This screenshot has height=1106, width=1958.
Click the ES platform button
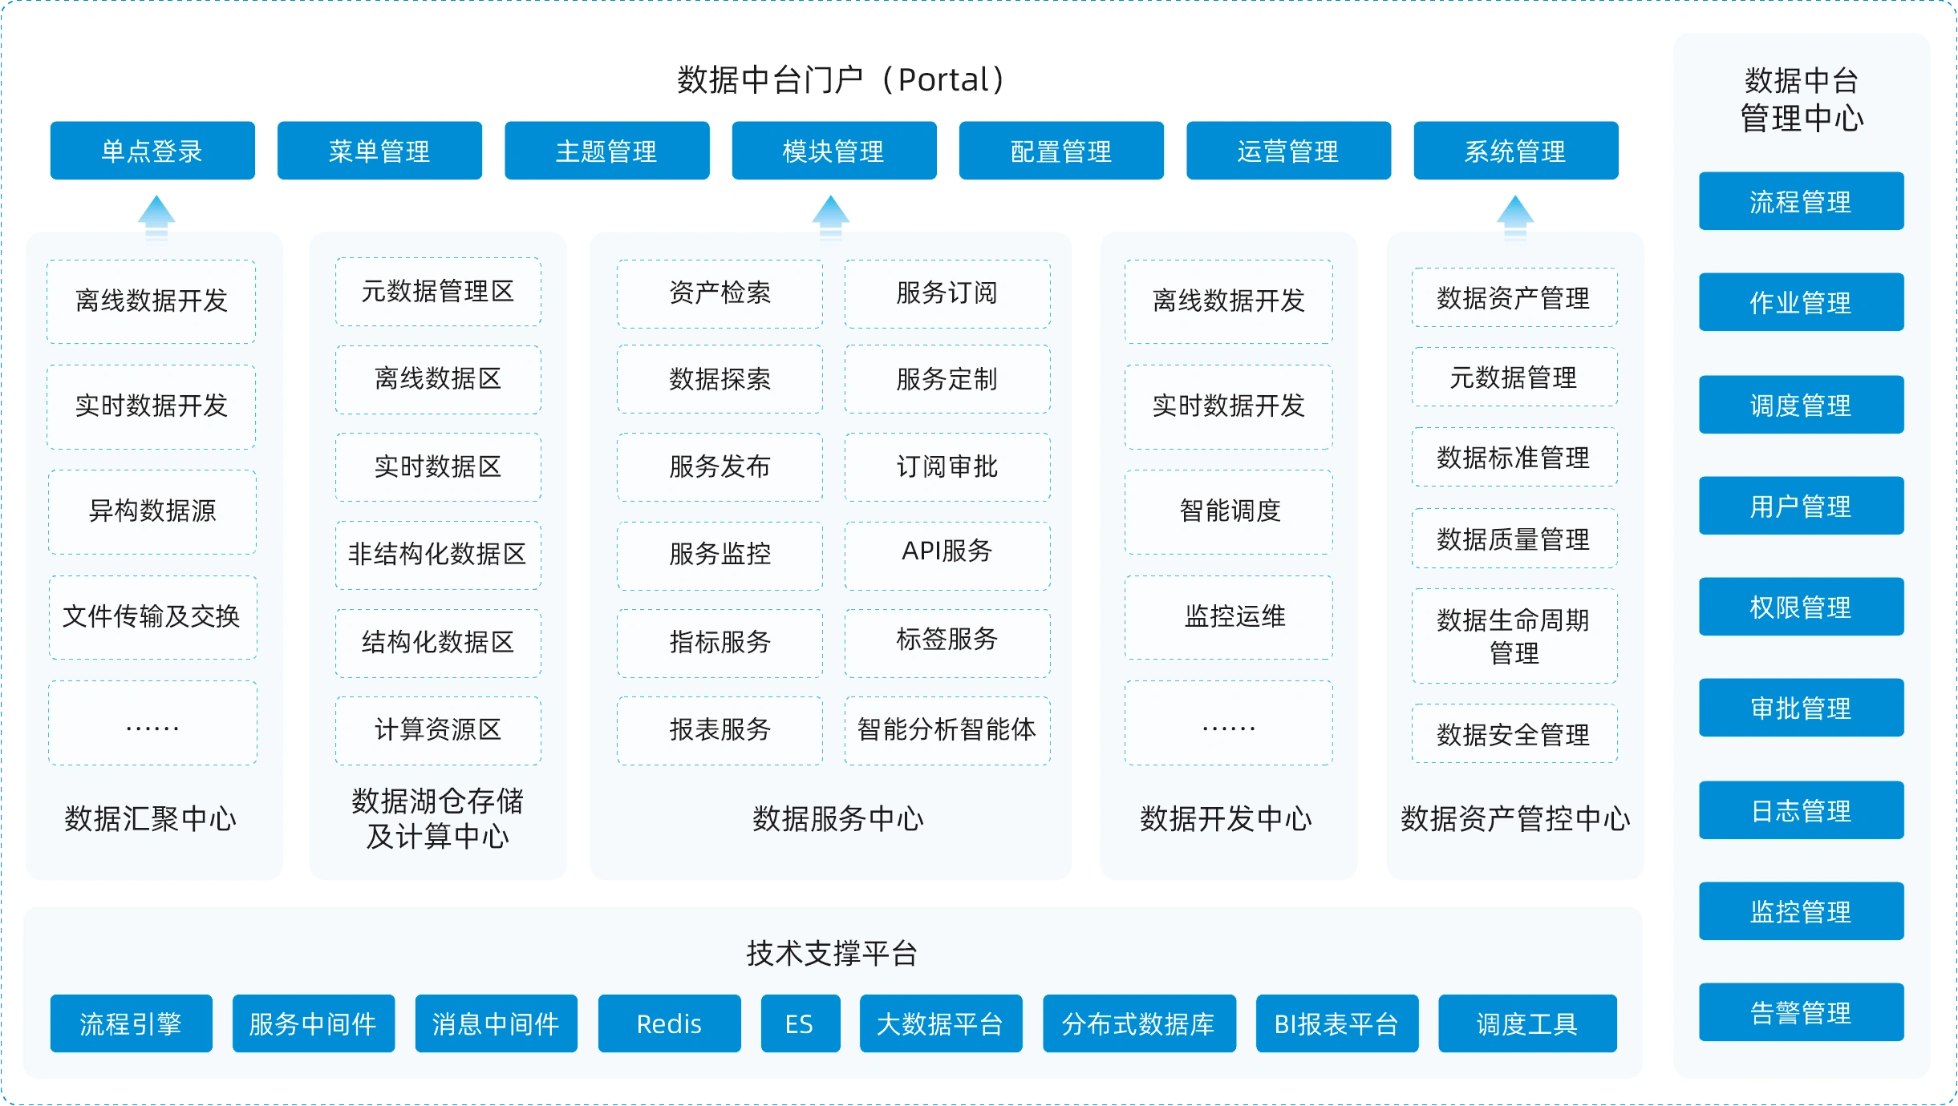pos(800,1023)
